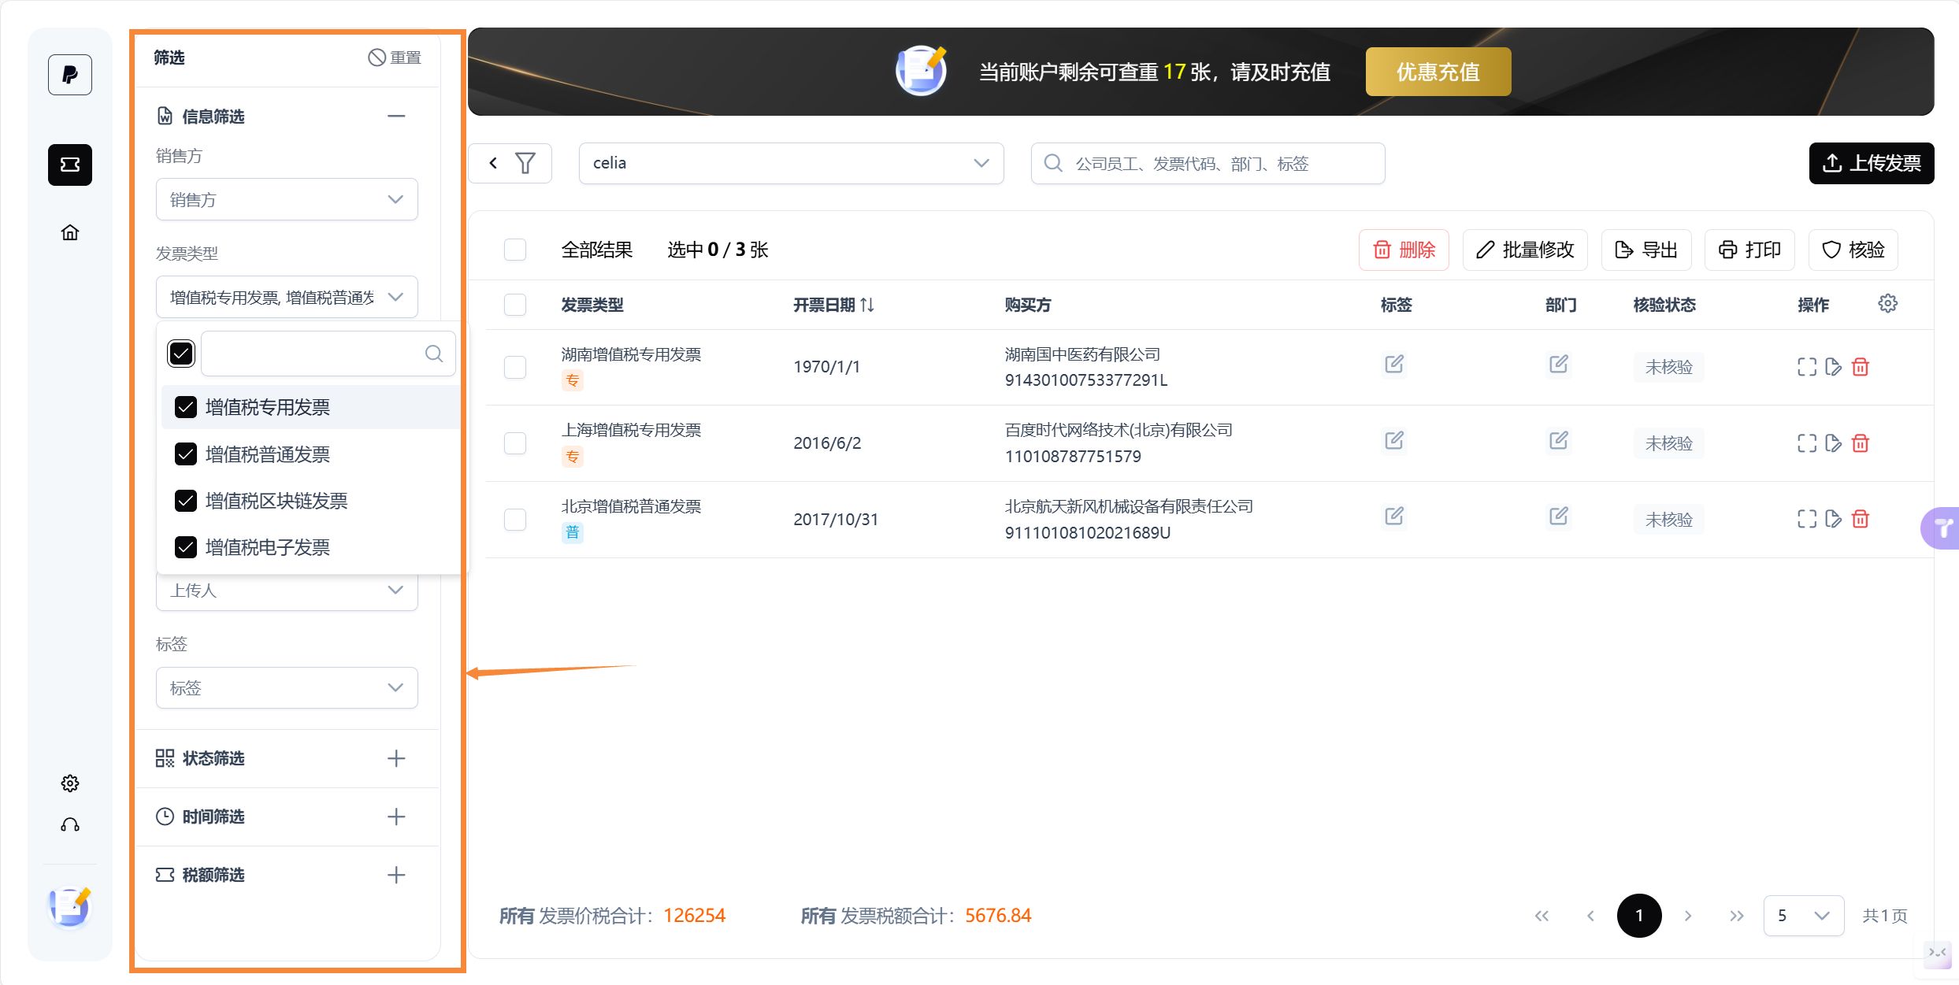Open the 销售方 dropdown

287,199
